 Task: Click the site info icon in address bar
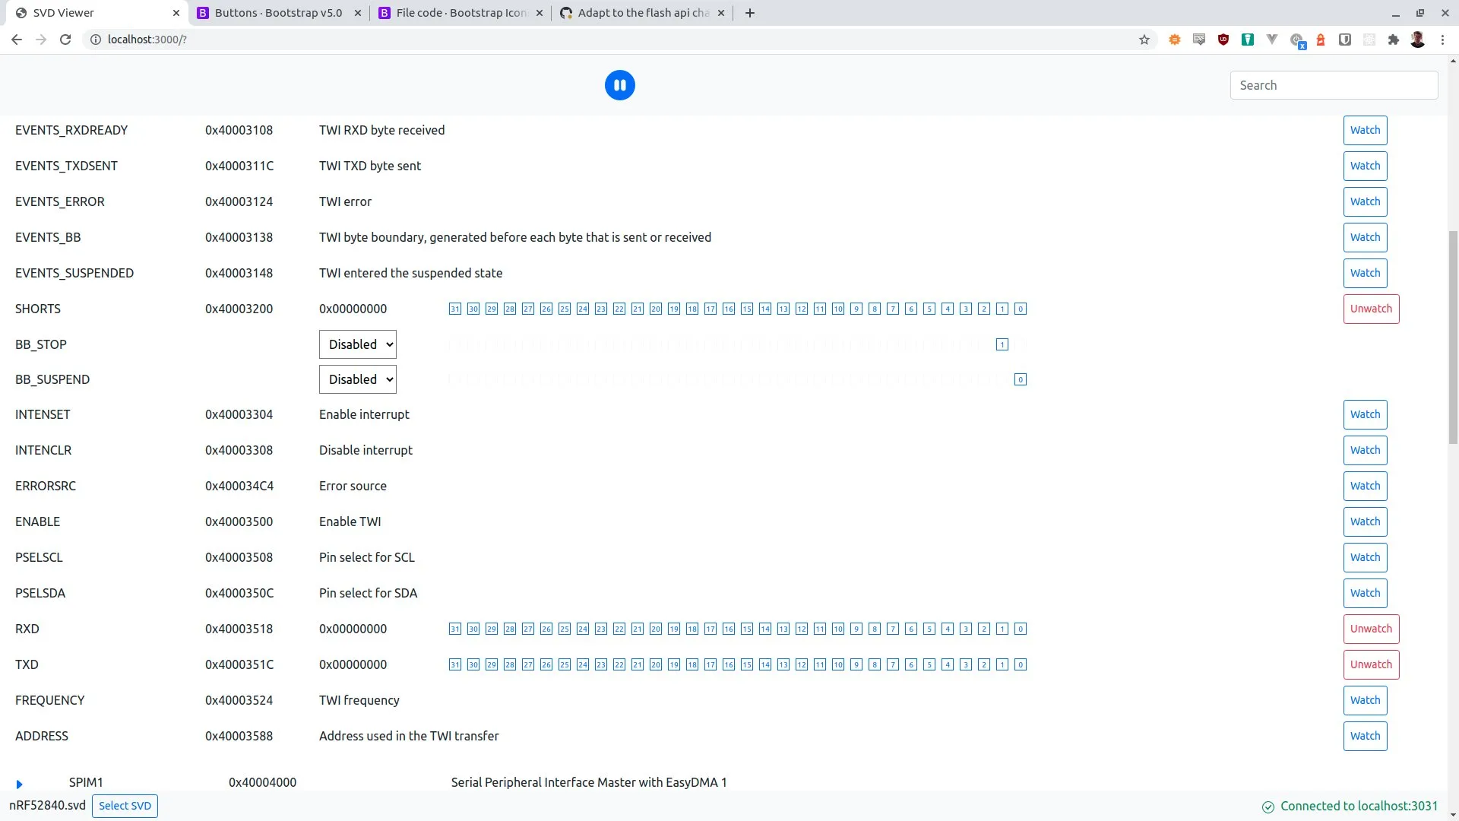(x=96, y=40)
